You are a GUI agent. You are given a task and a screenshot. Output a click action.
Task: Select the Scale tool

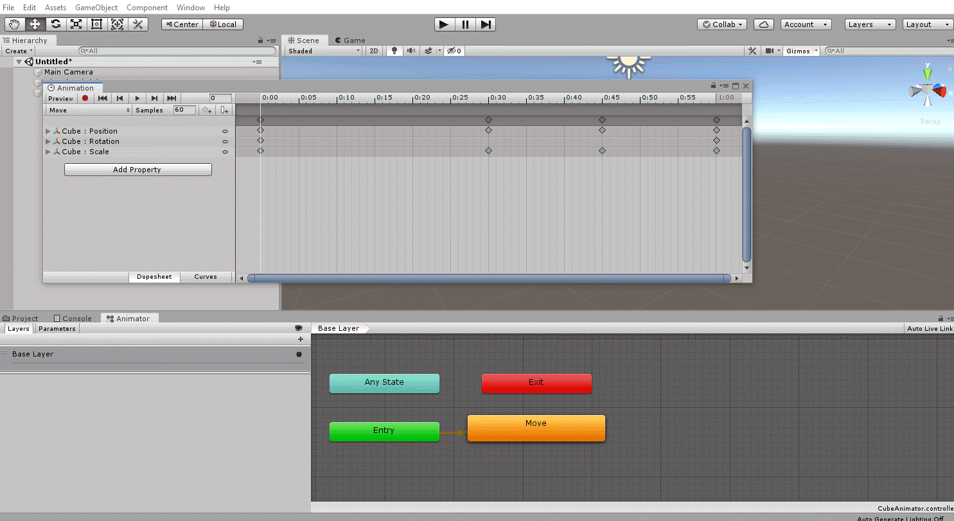click(76, 24)
